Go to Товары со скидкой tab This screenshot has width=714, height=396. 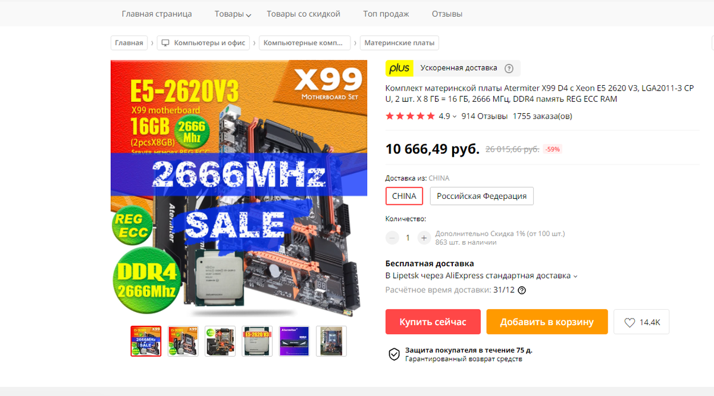click(x=303, y=14)
